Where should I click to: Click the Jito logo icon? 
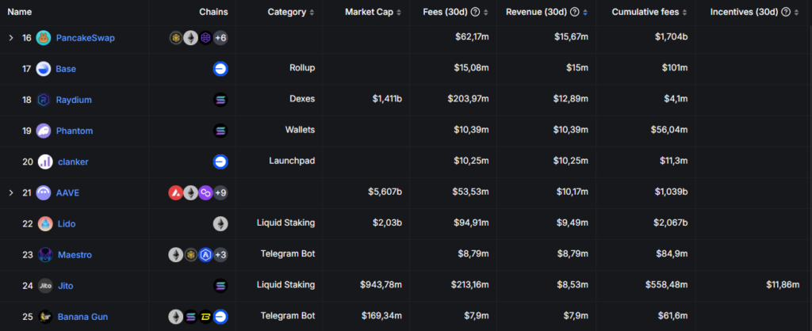pyautogui.click(x=45, y=285)
